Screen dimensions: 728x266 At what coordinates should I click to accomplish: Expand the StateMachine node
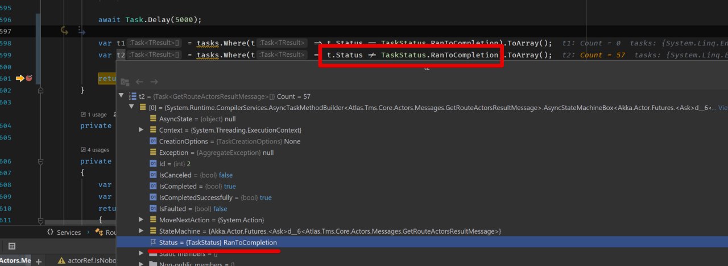point(142,231)
